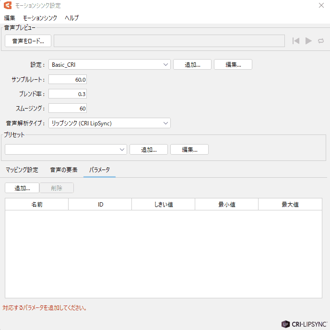Click the 音声をロード button
Viewport: 330px width, 330px height.
coord(28,41)
